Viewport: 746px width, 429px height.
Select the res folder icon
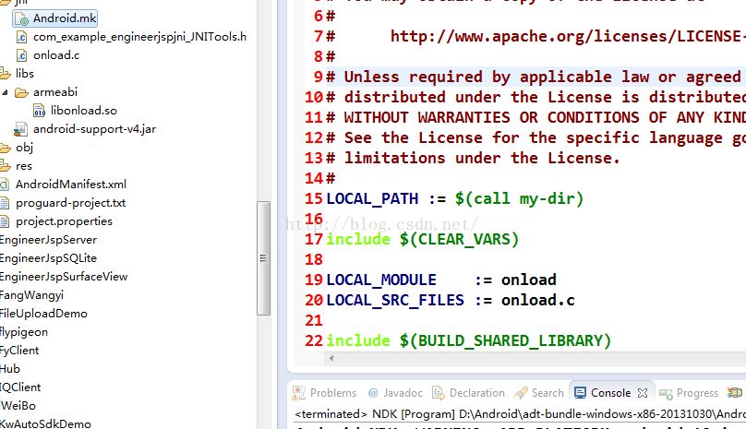[5, 166]
